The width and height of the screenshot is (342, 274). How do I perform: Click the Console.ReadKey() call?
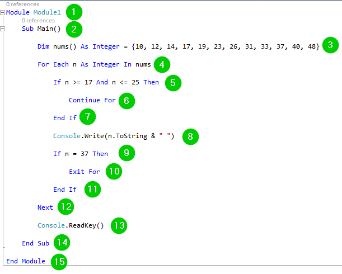pos(71,225)
